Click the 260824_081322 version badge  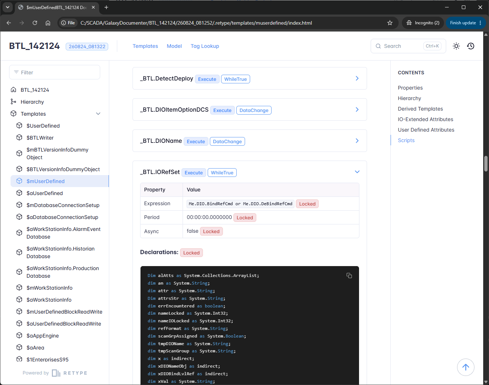point(87,46)
